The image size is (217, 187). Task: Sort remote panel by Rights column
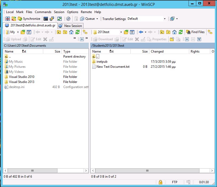coord(199,51)
